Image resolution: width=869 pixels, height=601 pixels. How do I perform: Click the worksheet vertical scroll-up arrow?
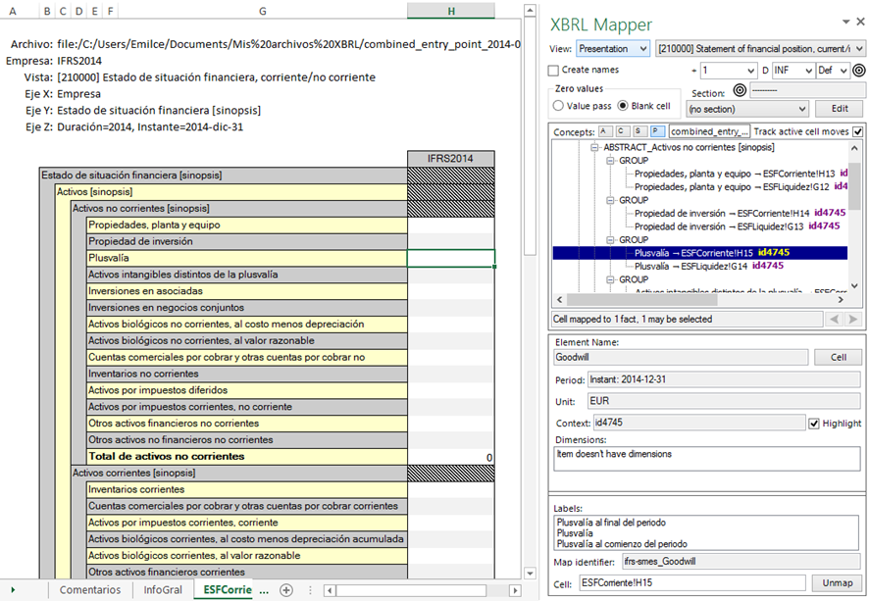[530, 10]
